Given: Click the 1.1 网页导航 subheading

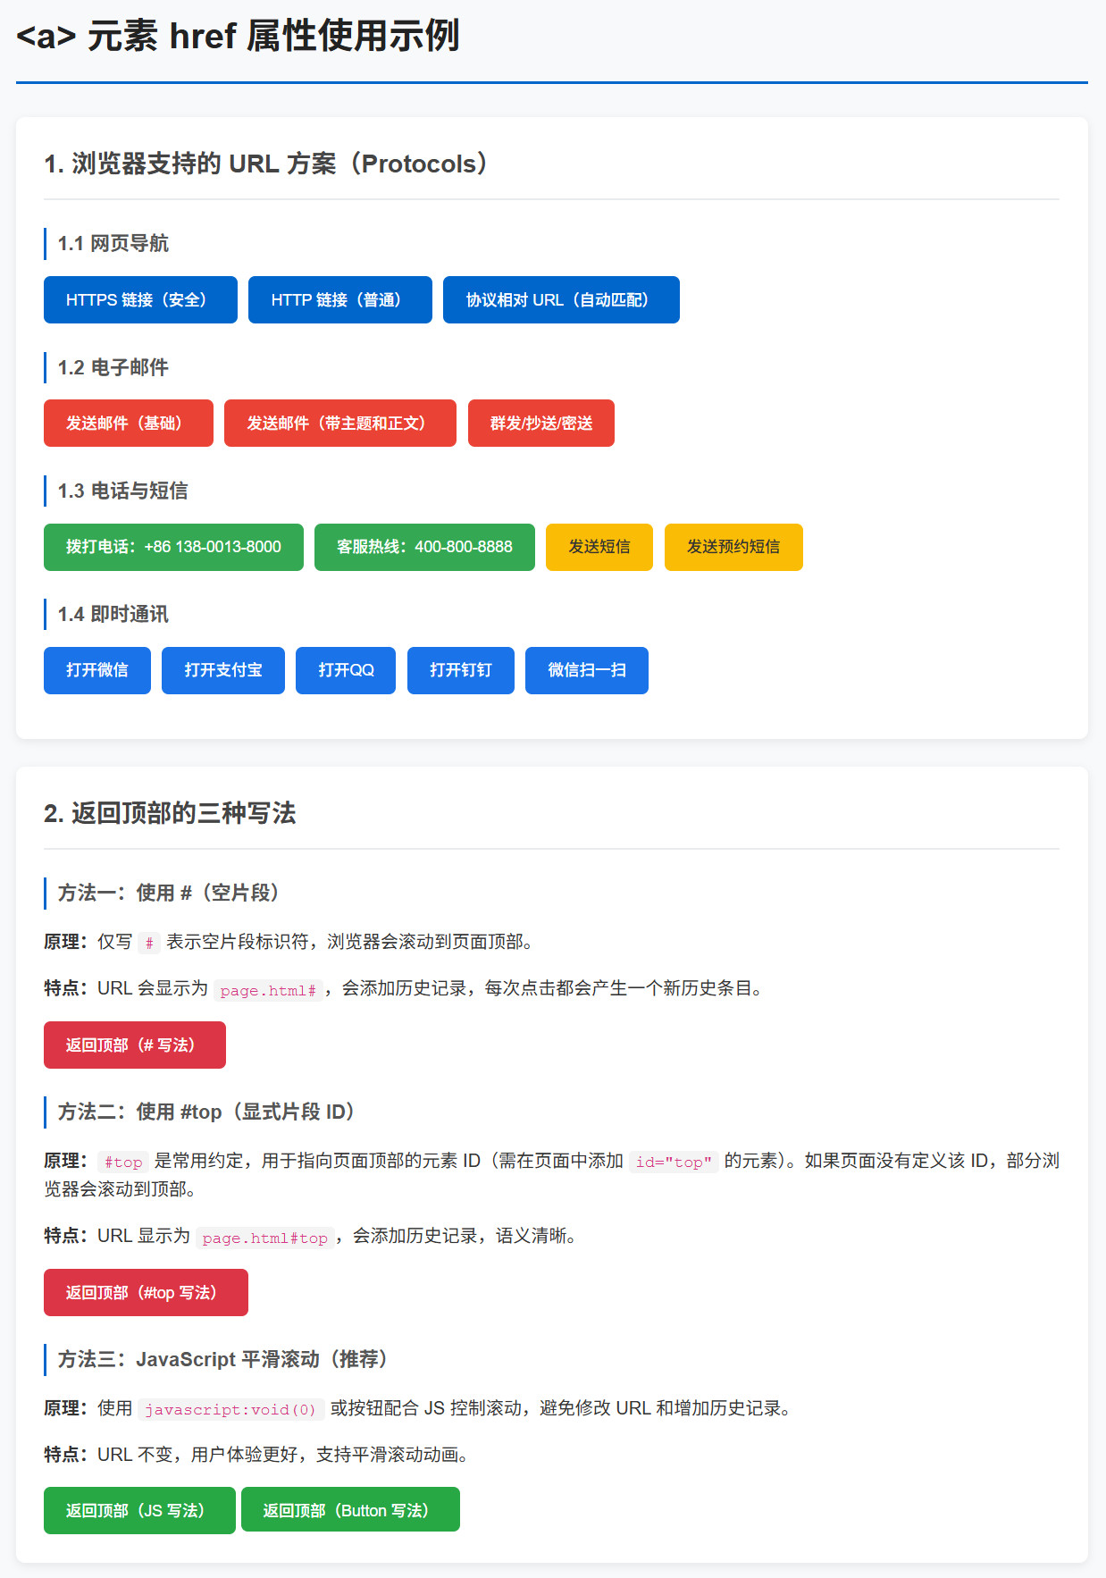Looking at the screenshot, I should coord(113,243).
